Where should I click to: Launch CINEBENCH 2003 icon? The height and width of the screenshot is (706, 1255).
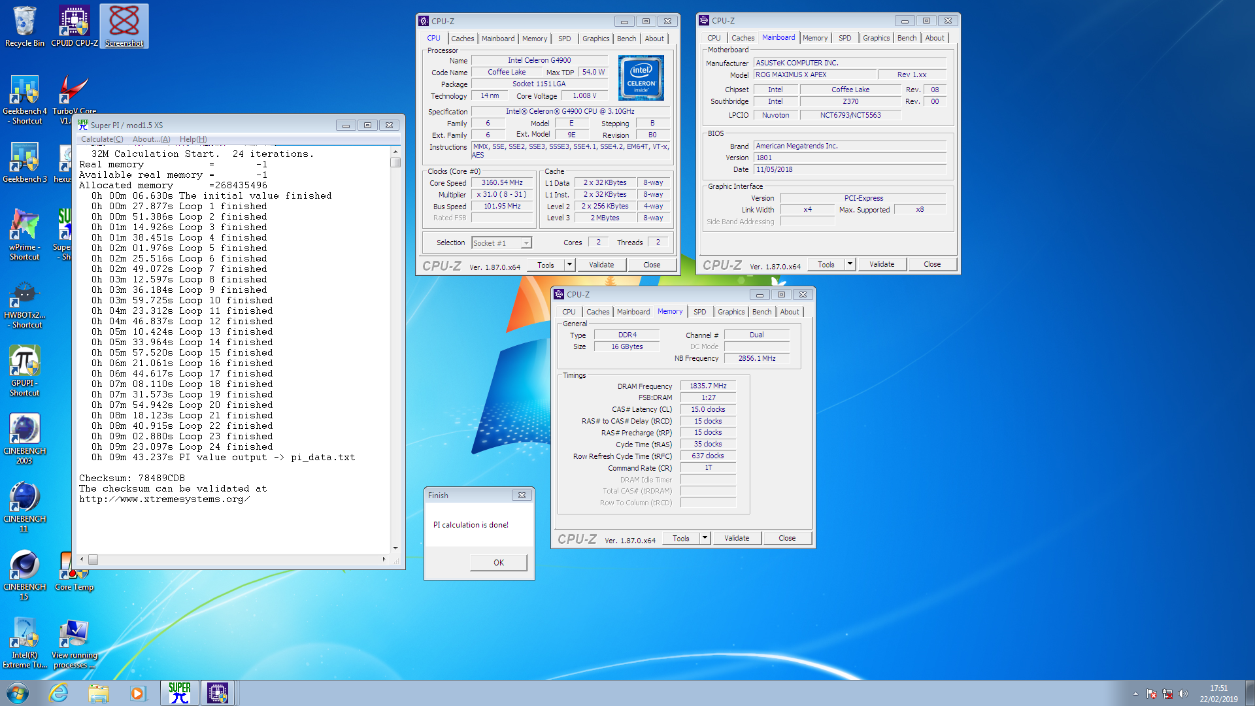pos(25,439)
